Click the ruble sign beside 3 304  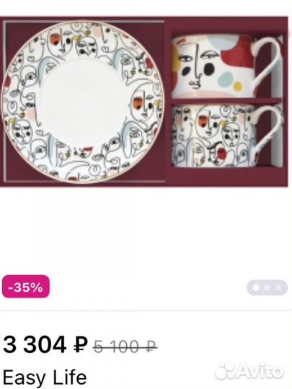click(x=81, y=345)
